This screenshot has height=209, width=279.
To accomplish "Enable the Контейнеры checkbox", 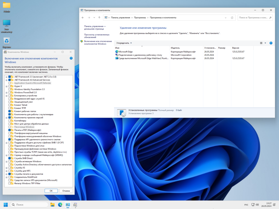I will (x=10, y=121).
